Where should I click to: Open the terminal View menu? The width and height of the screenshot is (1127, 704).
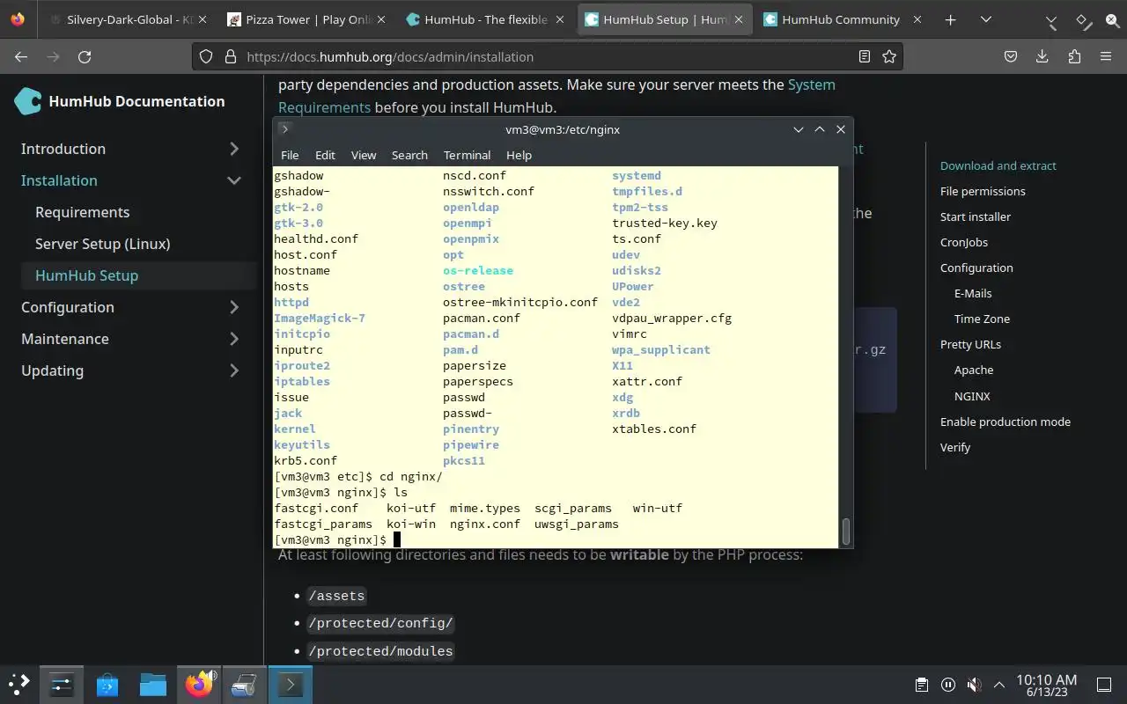point(364,155)
